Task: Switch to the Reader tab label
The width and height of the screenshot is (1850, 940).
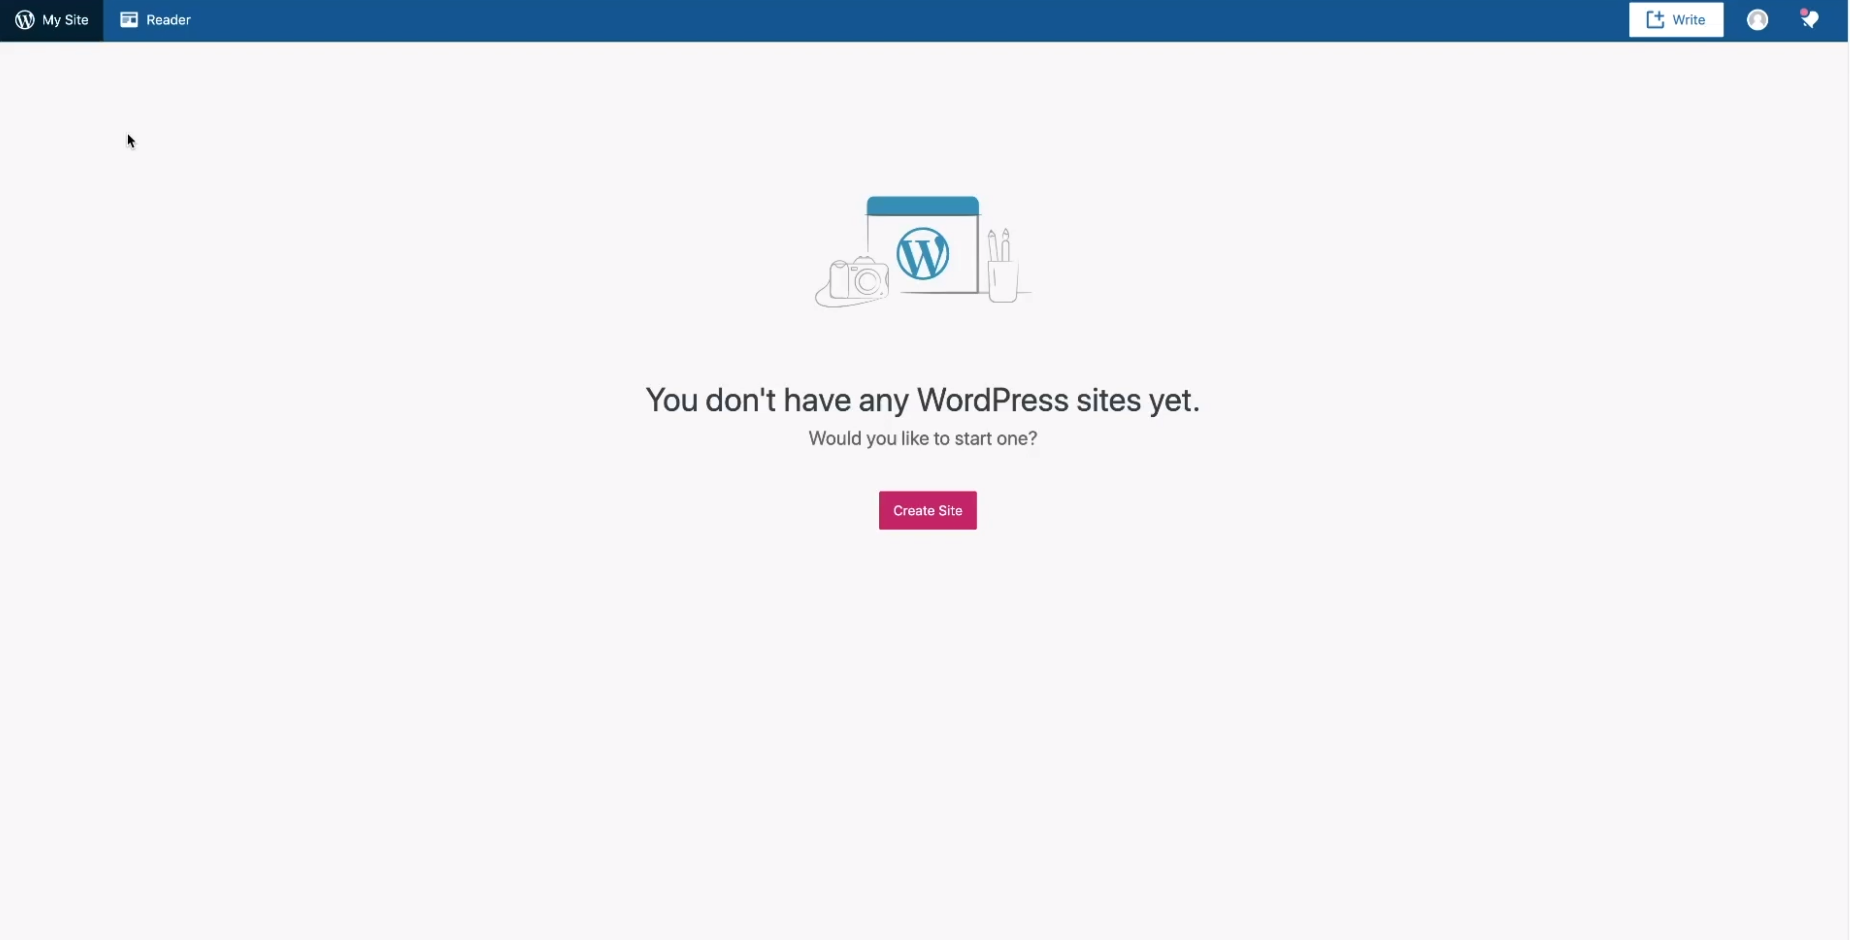Action: click(168, 20)
